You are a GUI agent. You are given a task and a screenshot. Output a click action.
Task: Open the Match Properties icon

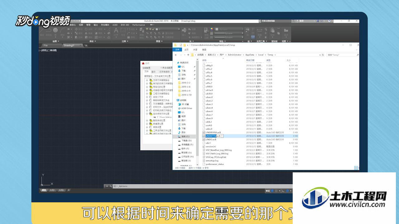(206, 30)
